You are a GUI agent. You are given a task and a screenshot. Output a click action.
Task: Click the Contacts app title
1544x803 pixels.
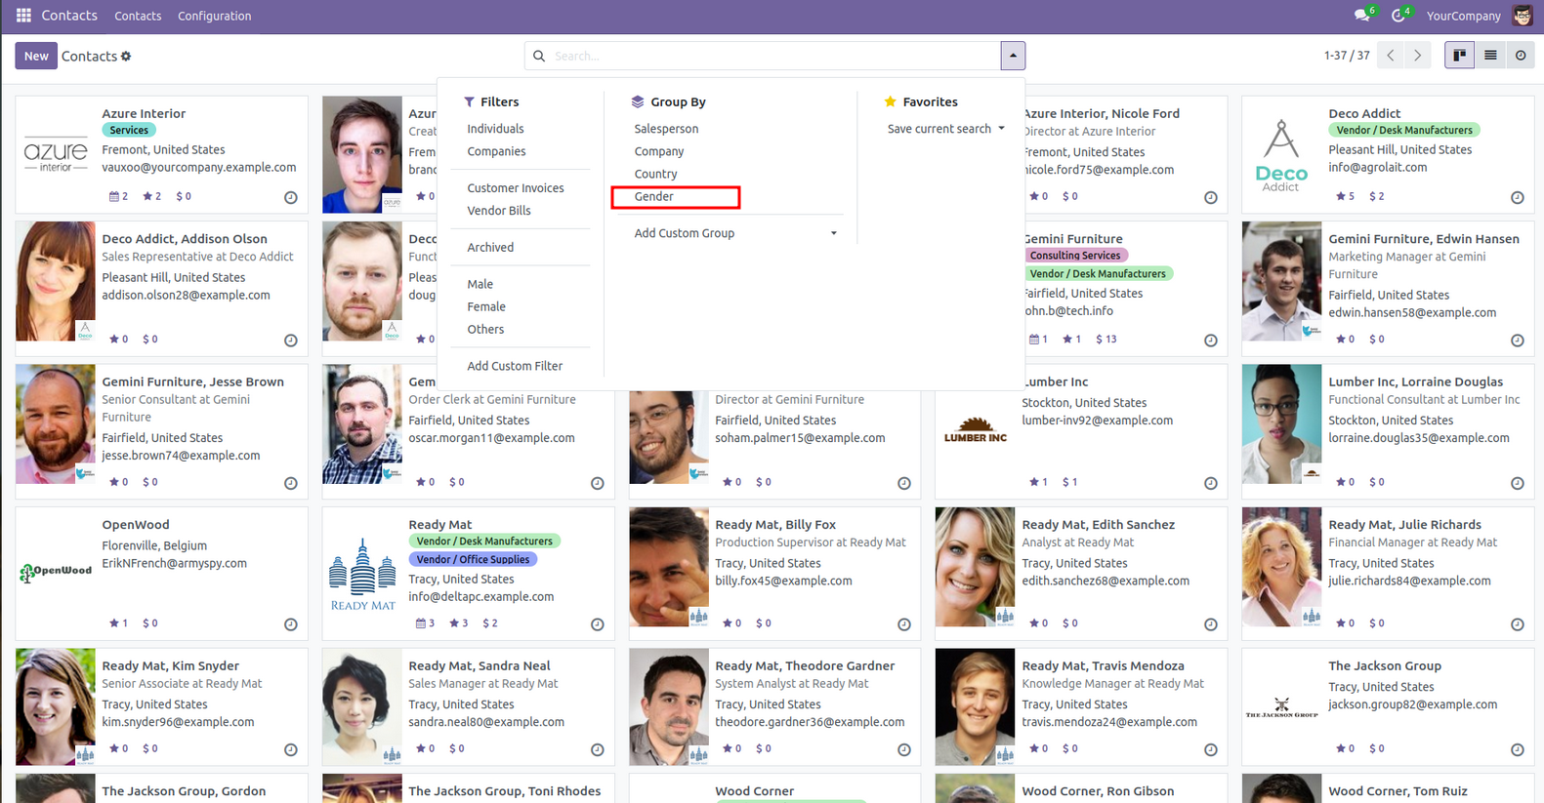pyautogui.click(x=69, y=16)
